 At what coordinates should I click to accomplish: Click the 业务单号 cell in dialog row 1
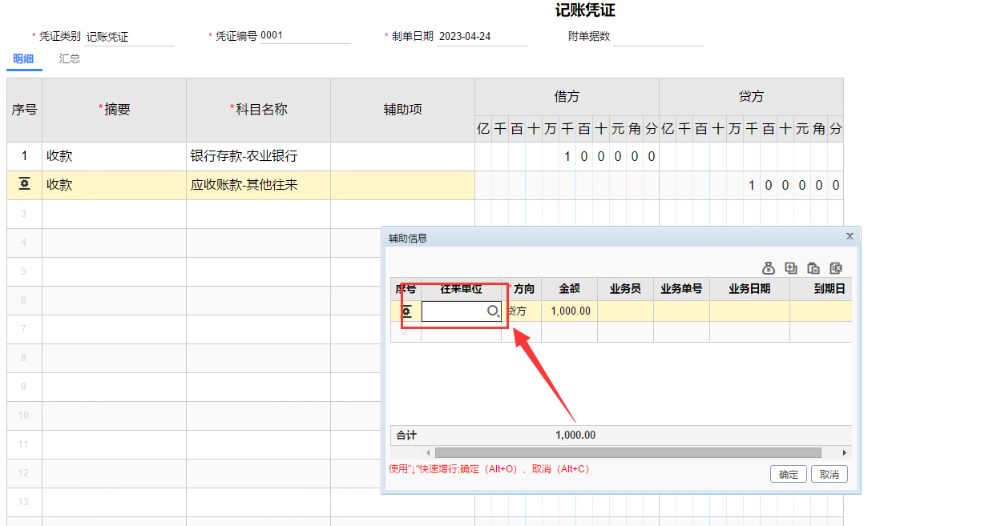681,311
